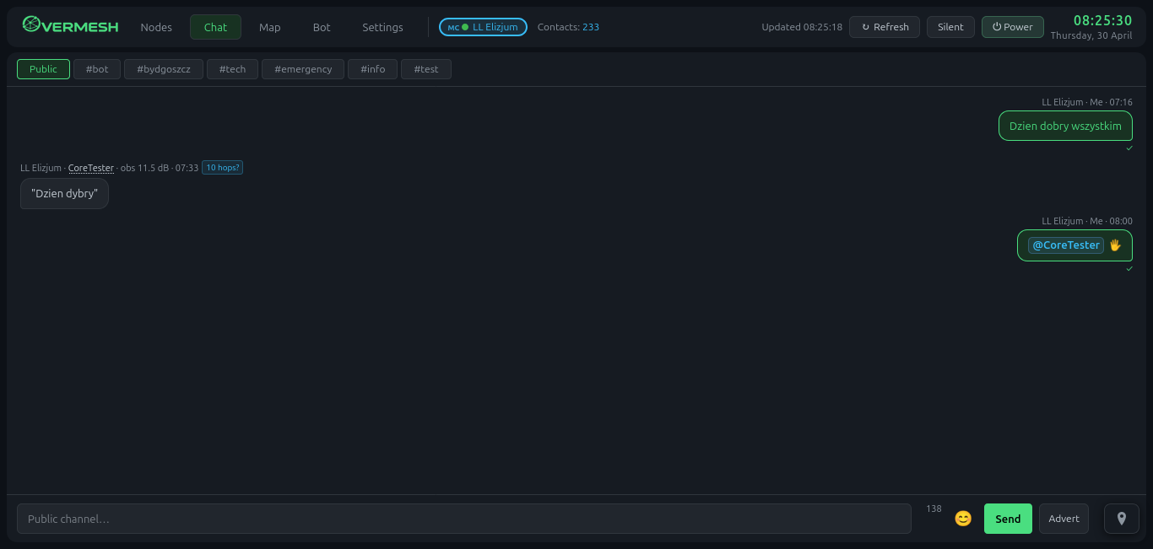Go to the Bot tab
This screenshot has width=1153, height=549.
(x=322, y=27)
